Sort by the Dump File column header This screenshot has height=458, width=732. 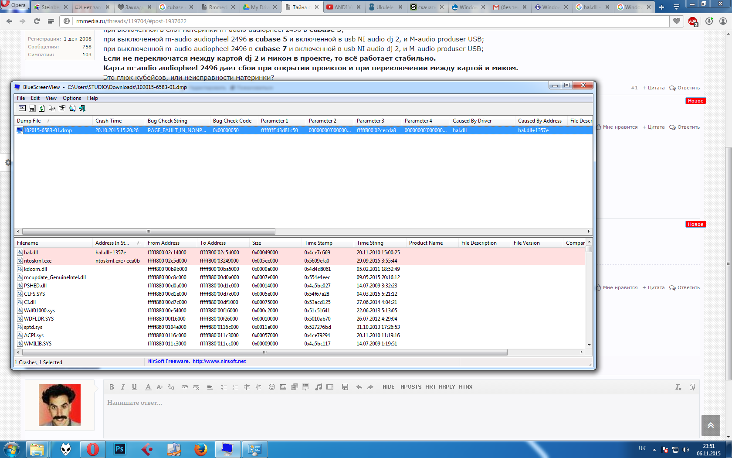[x=54, y=121]
